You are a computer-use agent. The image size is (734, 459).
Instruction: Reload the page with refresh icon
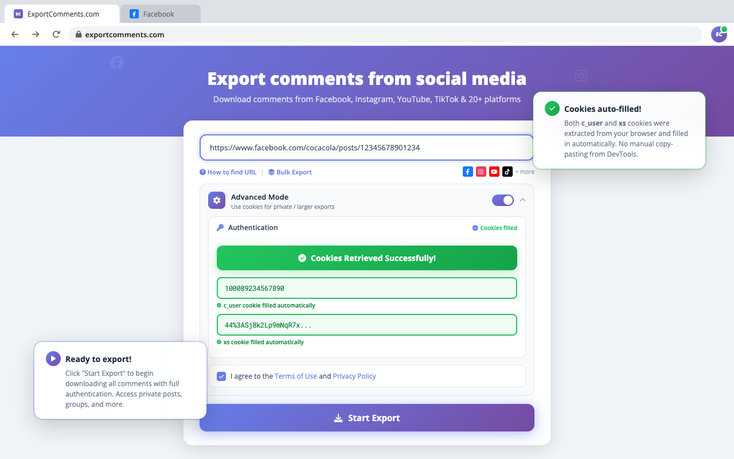56,34
